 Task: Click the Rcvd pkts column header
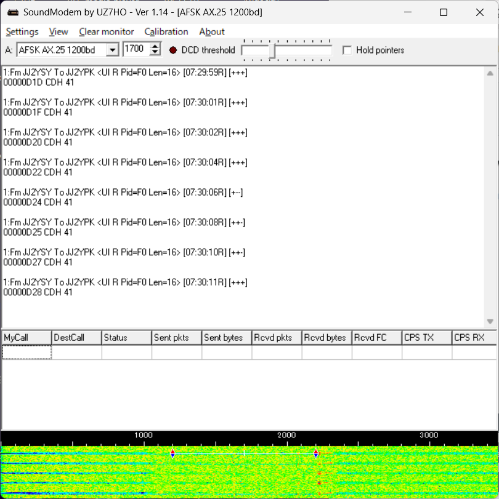point(277,338)
